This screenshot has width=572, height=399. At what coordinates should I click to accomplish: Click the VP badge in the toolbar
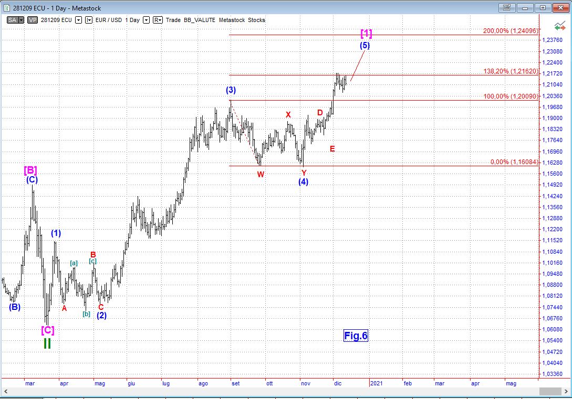33,20
